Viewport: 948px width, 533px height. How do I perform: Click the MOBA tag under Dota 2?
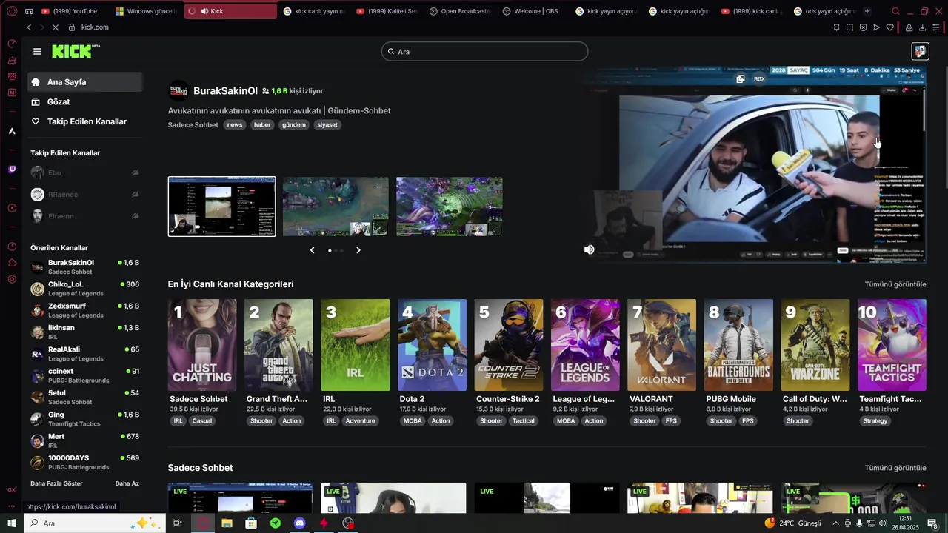click(x=413, y=421)
